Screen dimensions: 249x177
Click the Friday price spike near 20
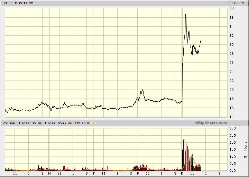pos(142,90)
